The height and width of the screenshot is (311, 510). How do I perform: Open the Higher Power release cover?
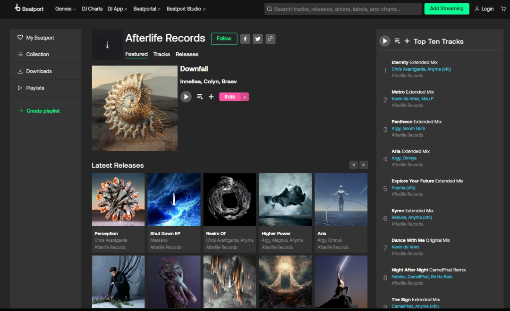point(285,199)
